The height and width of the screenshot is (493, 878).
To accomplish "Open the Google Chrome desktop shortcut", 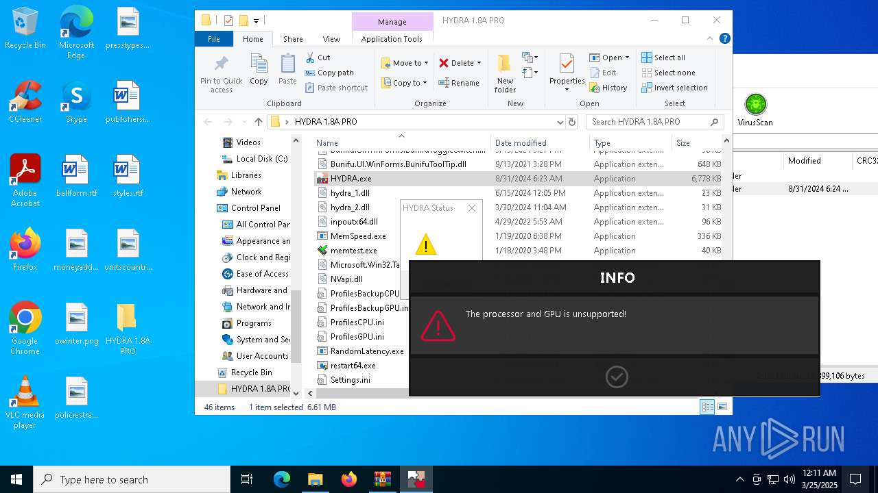I will point(25,329).
